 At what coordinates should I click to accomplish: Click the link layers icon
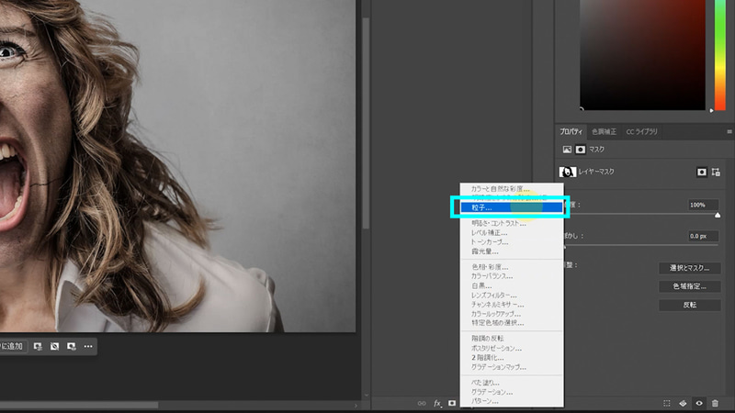coord(422,403)
